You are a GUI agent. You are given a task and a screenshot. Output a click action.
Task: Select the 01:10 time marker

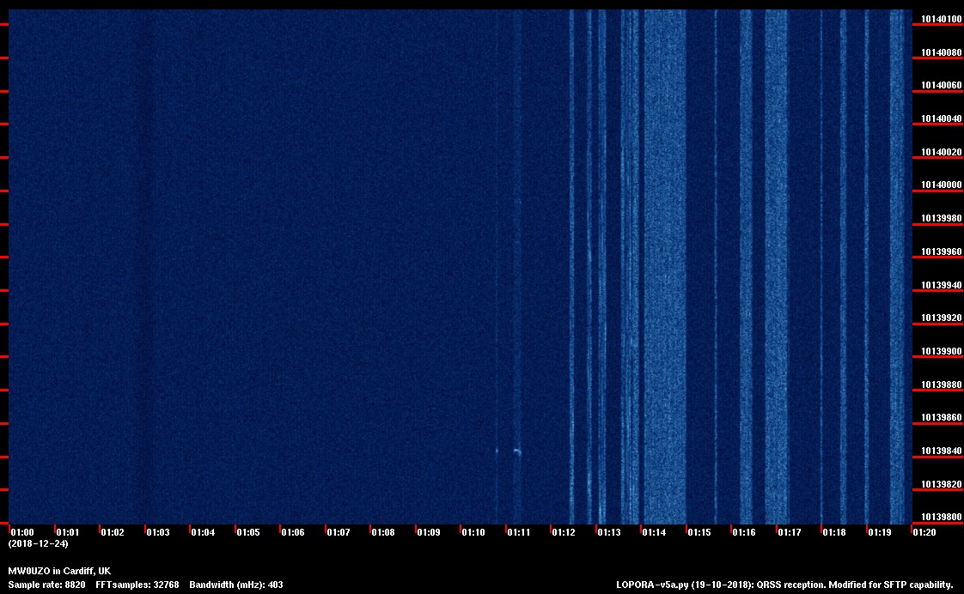(x=473, y=532)
